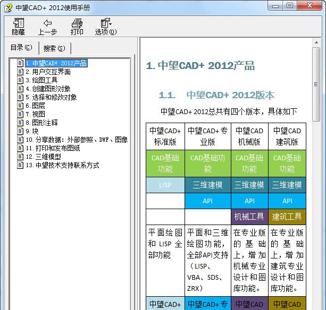This screenshot has width=326, height=310.
Task: Click page icon beside 13. 中望技术支持联系方式
Action: (20, 165)
